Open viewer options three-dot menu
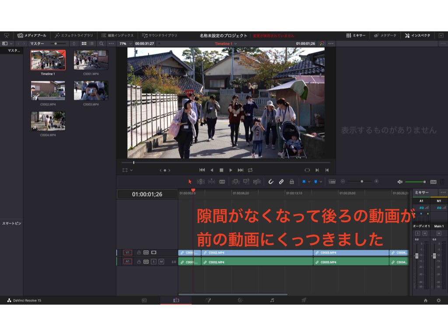448x336 pixels. pyautogui.click(x=331, y=43)
